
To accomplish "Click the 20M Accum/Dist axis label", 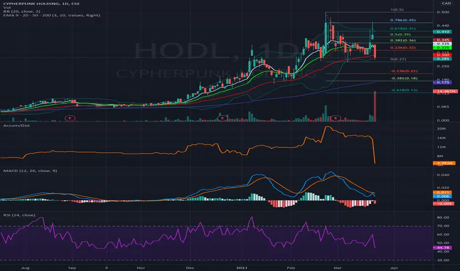I will click(441, 128).
